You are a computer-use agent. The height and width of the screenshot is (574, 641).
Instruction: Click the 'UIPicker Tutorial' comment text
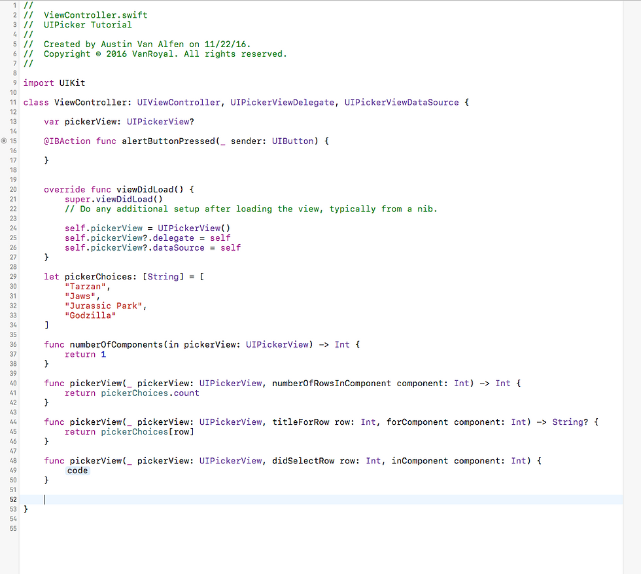tap(88, 25)
